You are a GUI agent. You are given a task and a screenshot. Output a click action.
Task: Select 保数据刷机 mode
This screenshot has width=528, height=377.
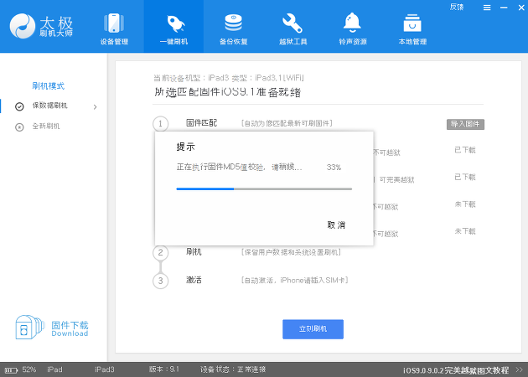[49, 106]
